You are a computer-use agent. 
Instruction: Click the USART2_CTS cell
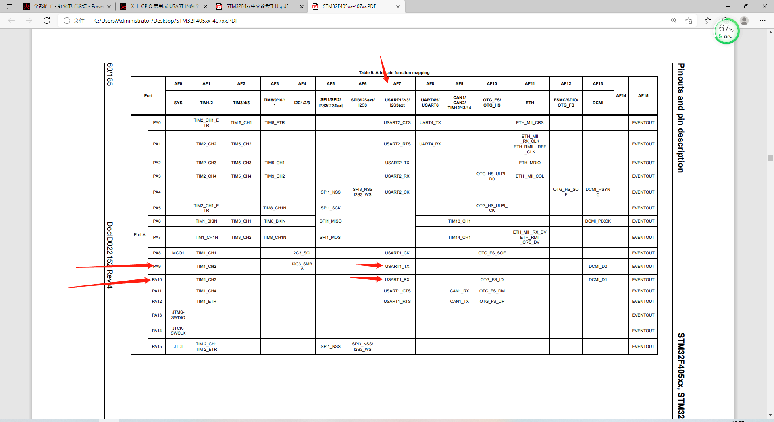[x=397, y=122]
